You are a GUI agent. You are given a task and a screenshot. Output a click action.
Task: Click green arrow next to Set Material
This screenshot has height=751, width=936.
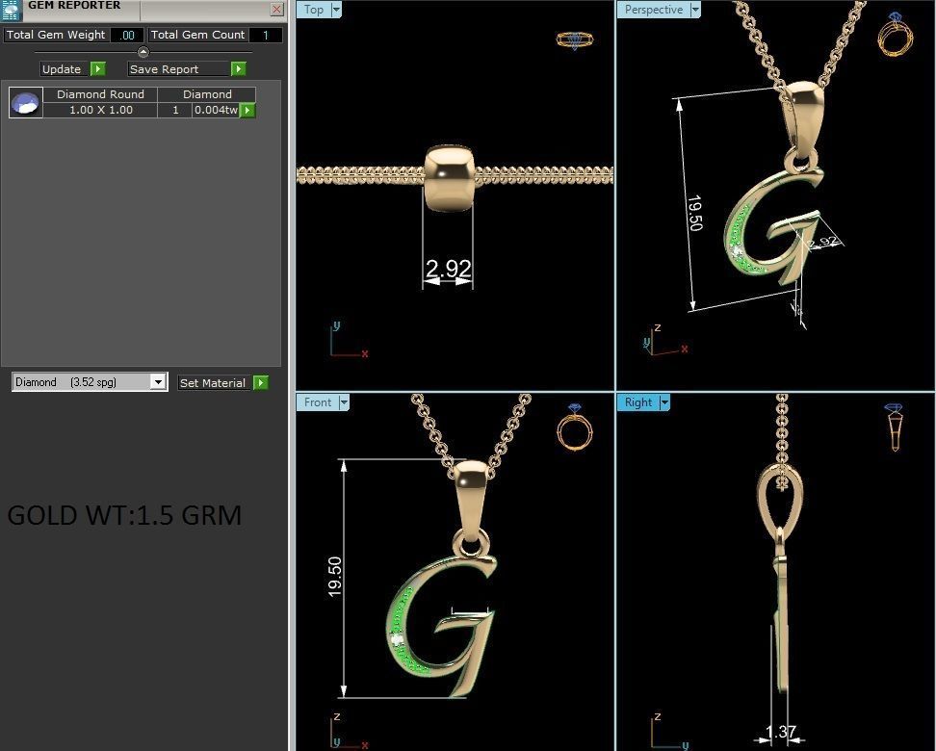pos(261,382)
